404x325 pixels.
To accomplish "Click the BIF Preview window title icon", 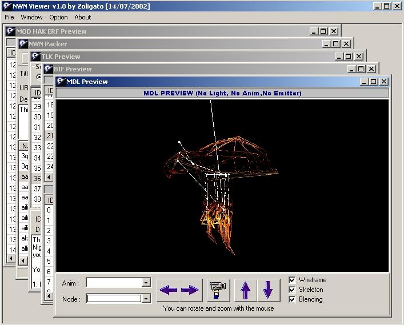I will [x=48, y=69].
